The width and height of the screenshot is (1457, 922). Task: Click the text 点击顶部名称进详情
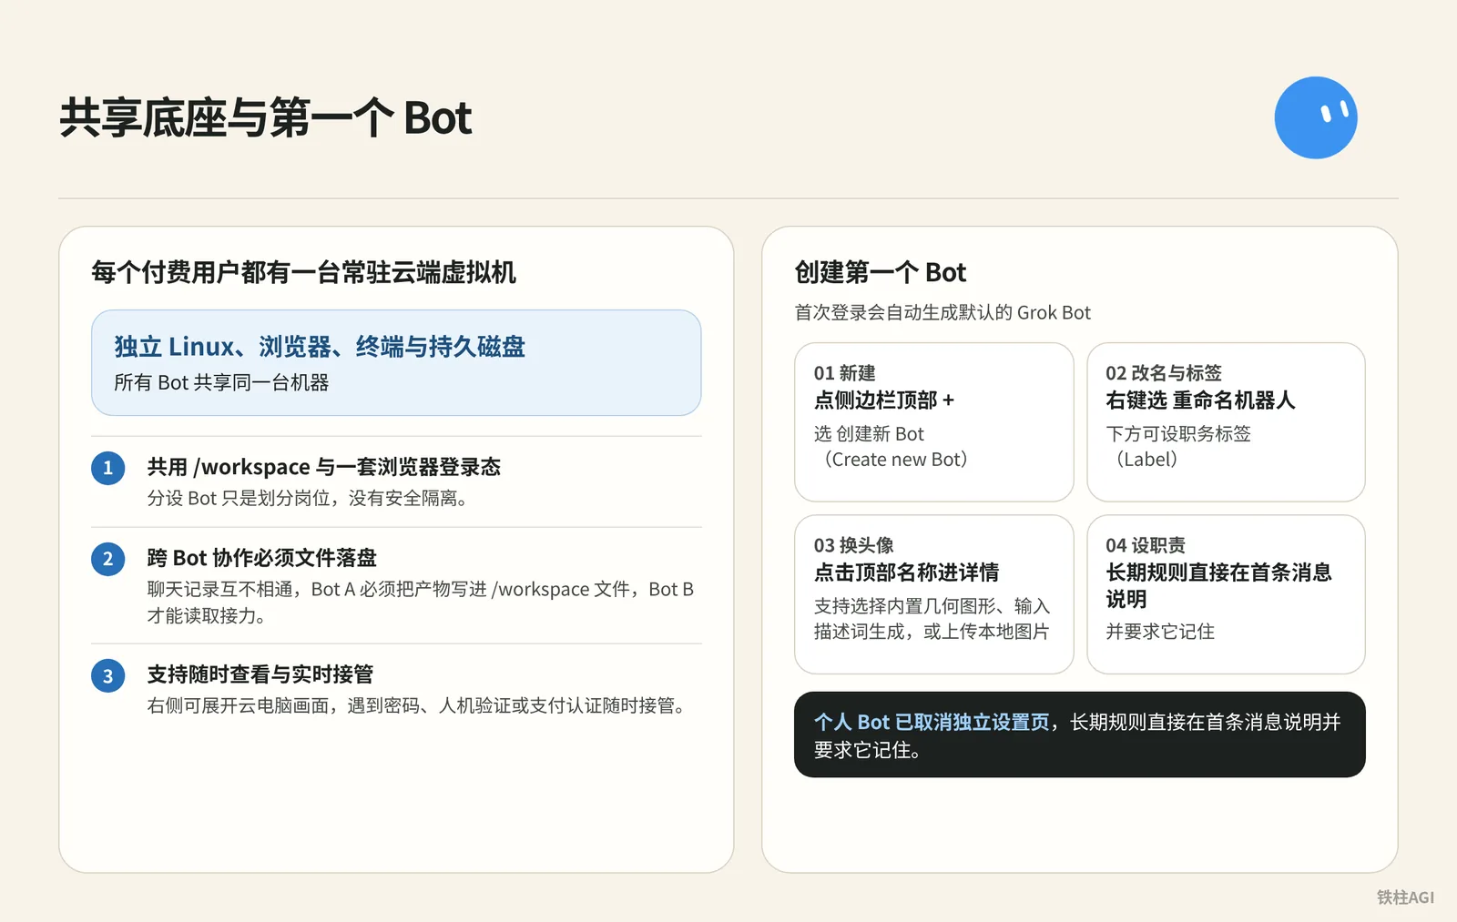click(906, 572)
